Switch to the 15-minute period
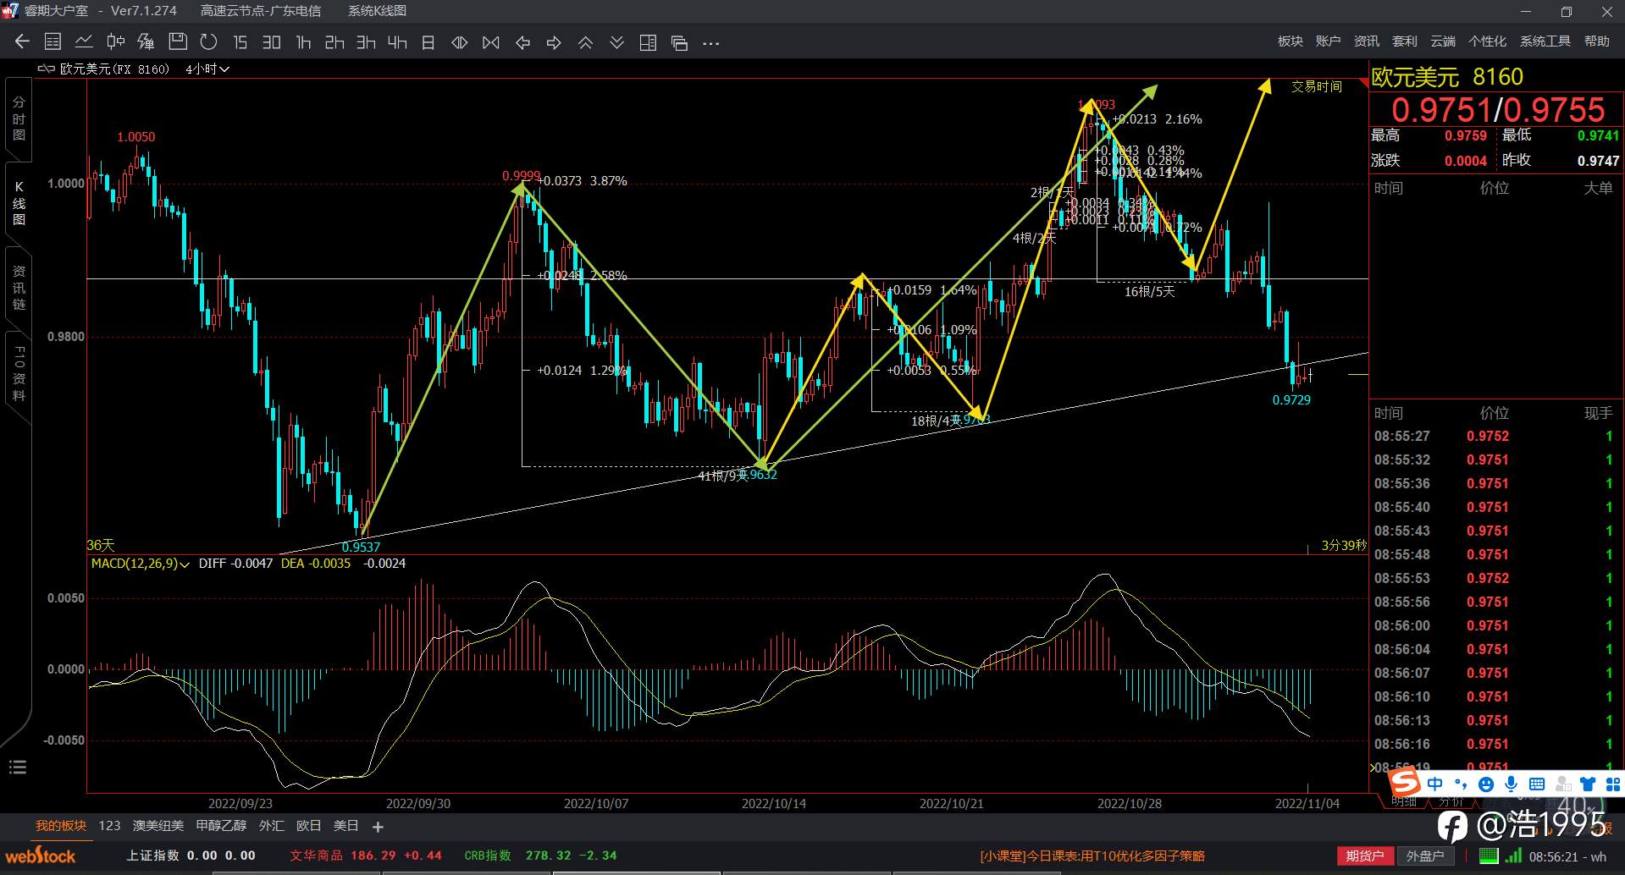This screenshot has width=1625, height=875. pyautogui.click(x=240, y=41)
